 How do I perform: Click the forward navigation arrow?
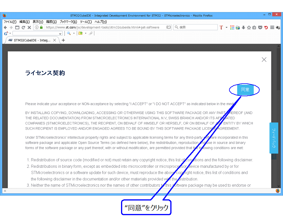point(11,27)
